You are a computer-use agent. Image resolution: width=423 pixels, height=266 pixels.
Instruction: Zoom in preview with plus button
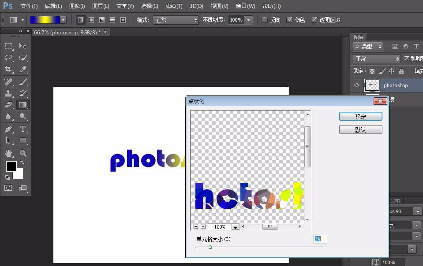click(203, 227)
